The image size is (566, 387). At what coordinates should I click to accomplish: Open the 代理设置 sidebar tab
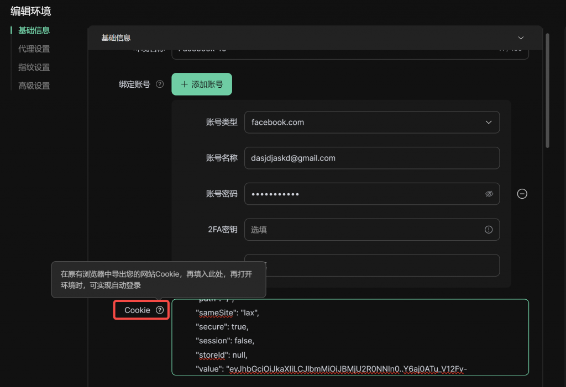(x=34, y=49)
